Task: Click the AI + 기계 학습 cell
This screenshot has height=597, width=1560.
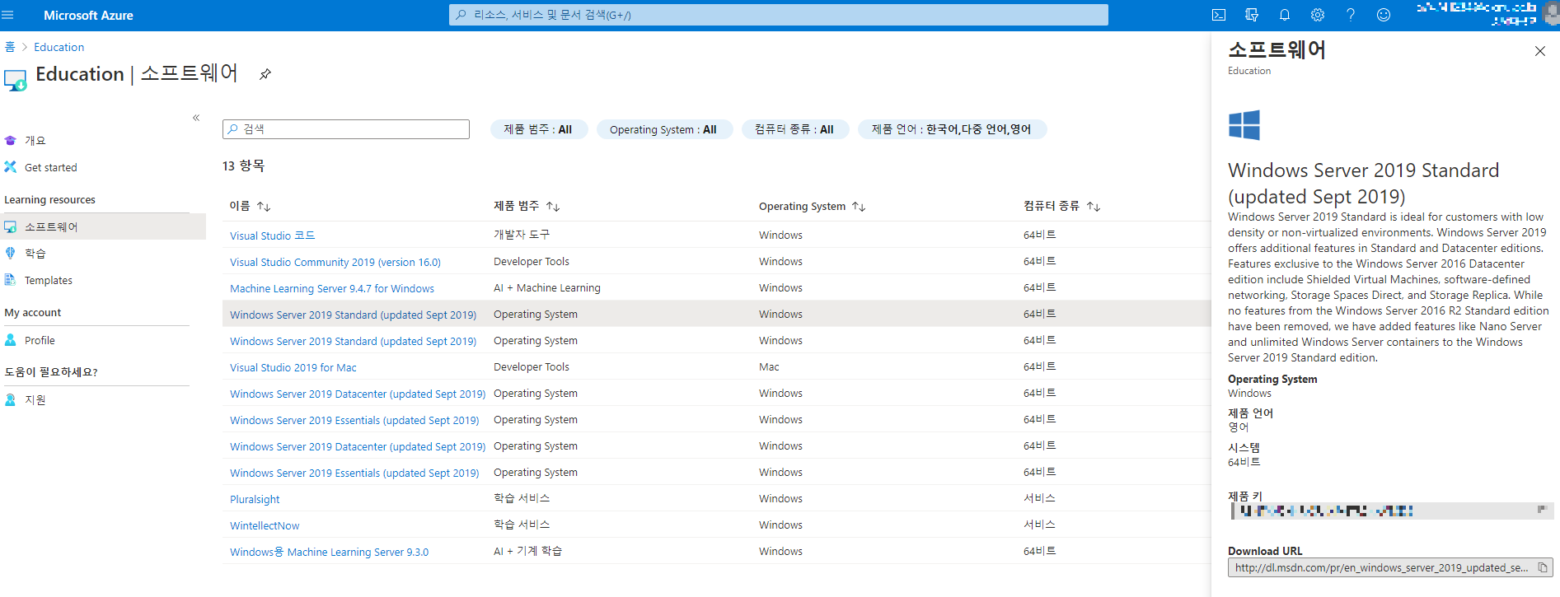Action: coord(528,551)
